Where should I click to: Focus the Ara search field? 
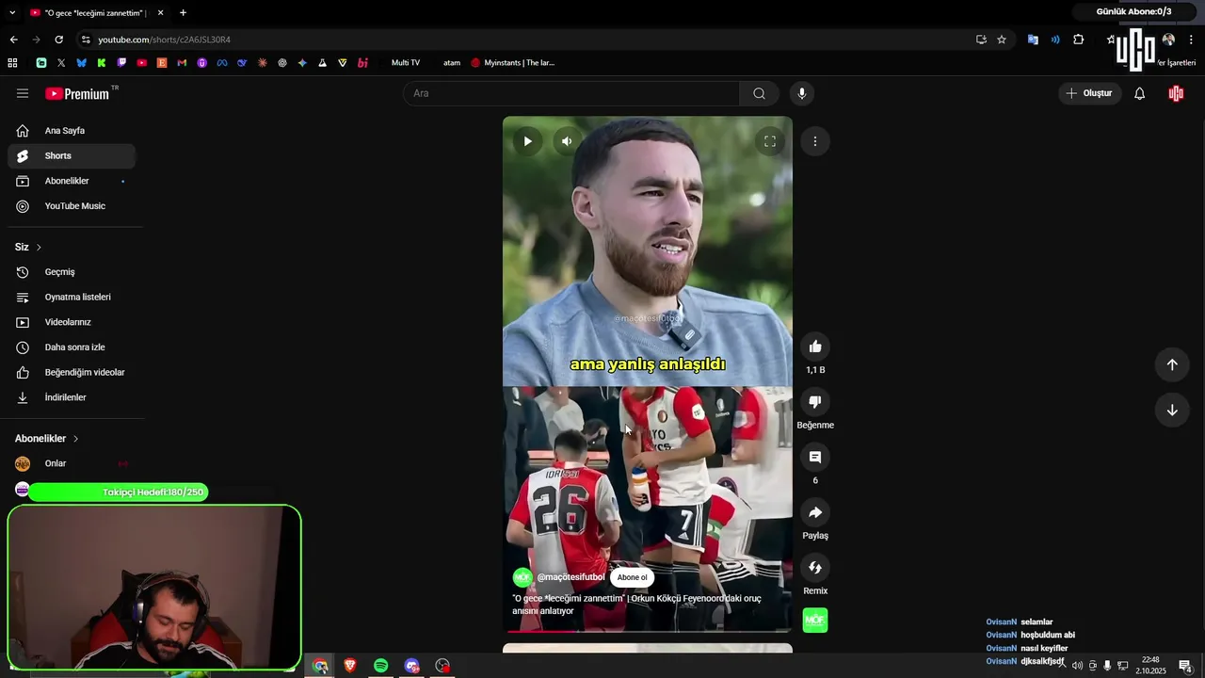click(571, 93)
